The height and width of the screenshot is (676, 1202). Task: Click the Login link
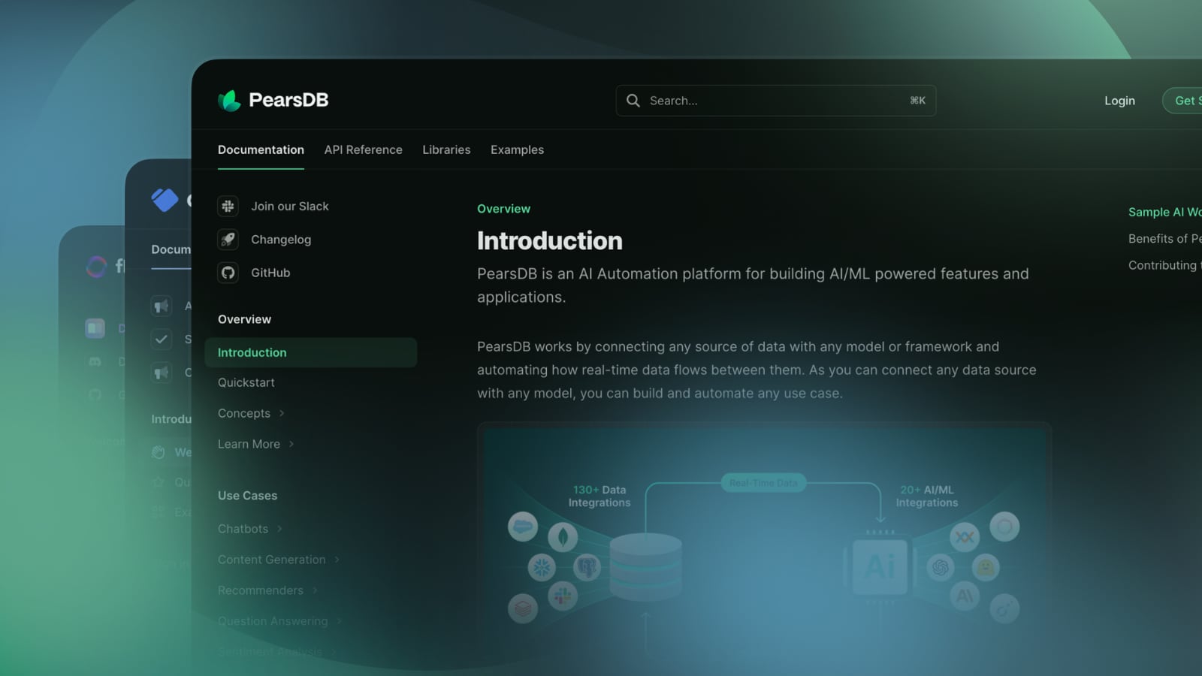[x=1119, y=101]
